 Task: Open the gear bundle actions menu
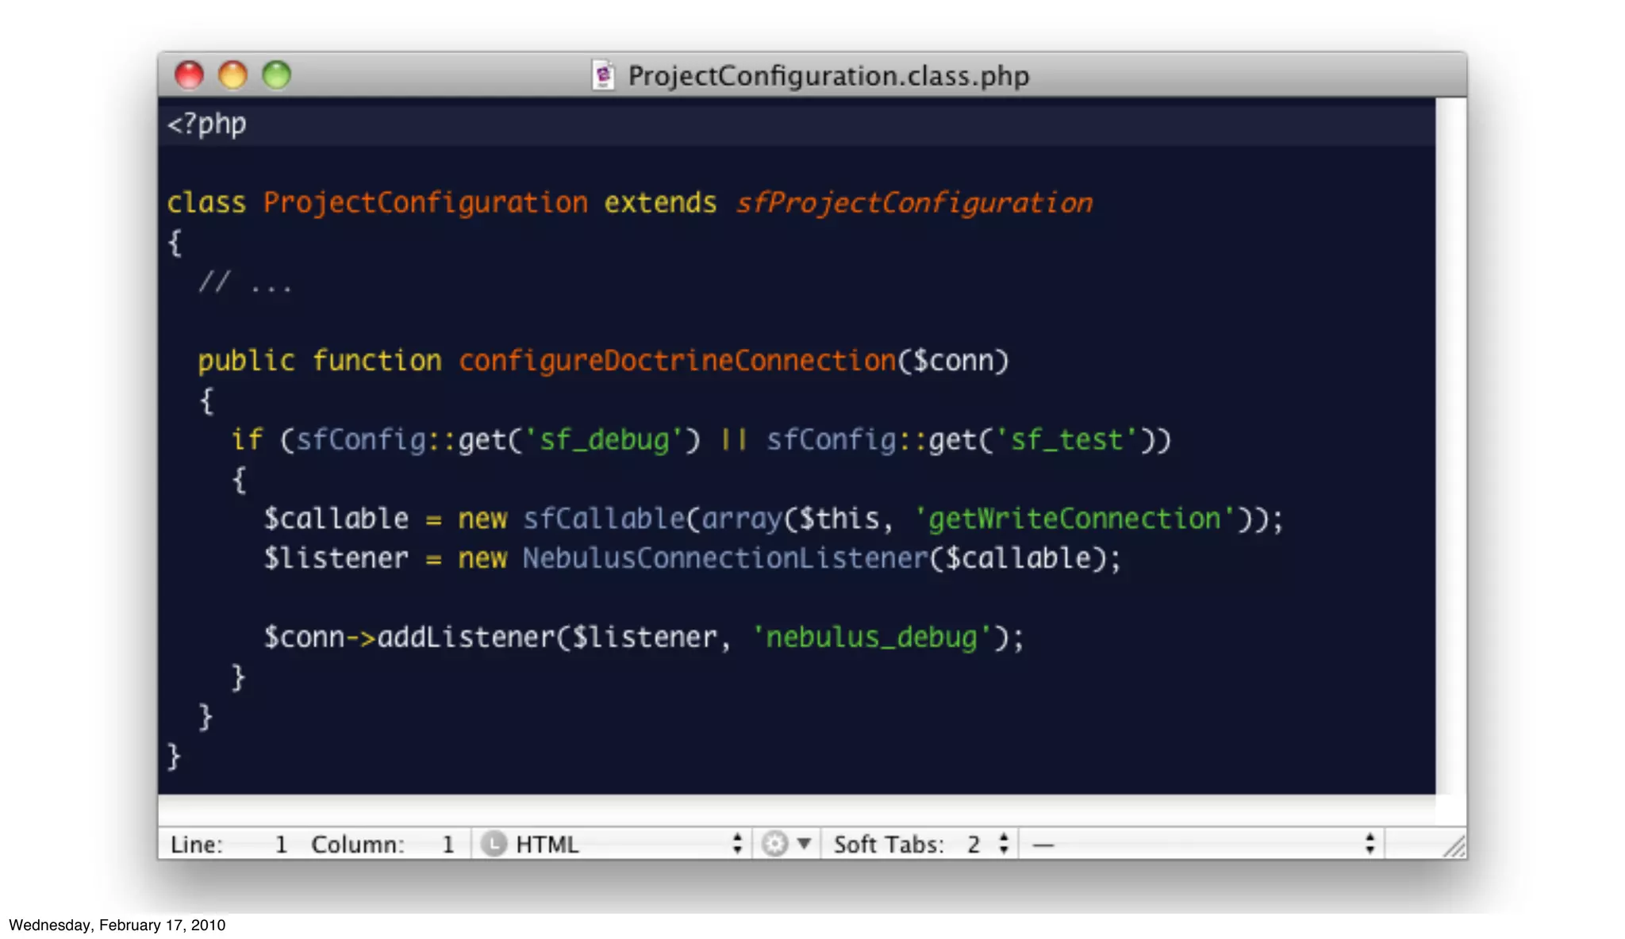[x=774, y=844]
